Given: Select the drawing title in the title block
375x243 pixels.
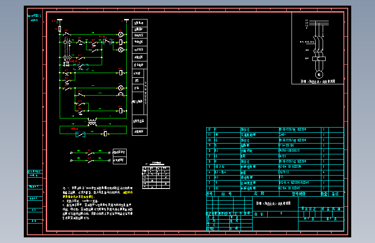Looking at the screenshot, I should click(x=273, y=203).
